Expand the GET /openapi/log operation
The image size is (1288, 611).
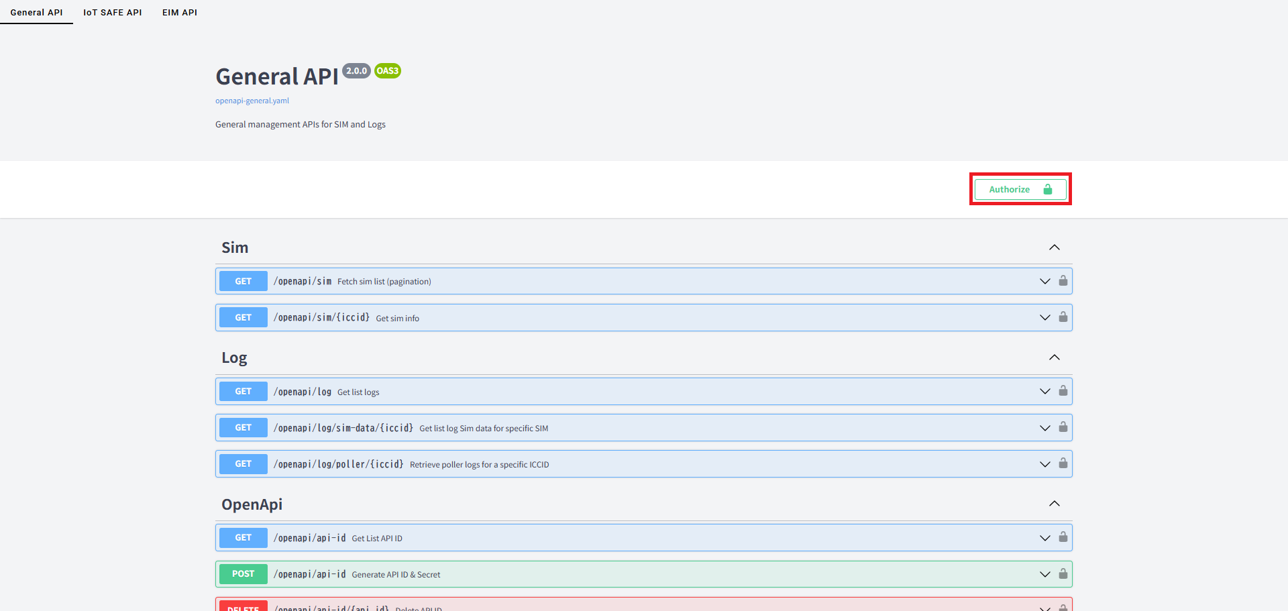(x=1044, y=391)
